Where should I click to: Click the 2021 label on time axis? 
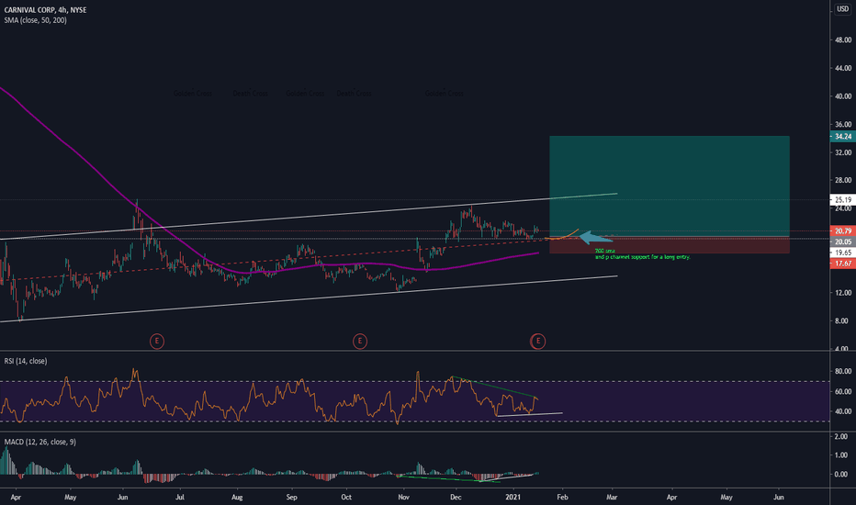(513, 497)
